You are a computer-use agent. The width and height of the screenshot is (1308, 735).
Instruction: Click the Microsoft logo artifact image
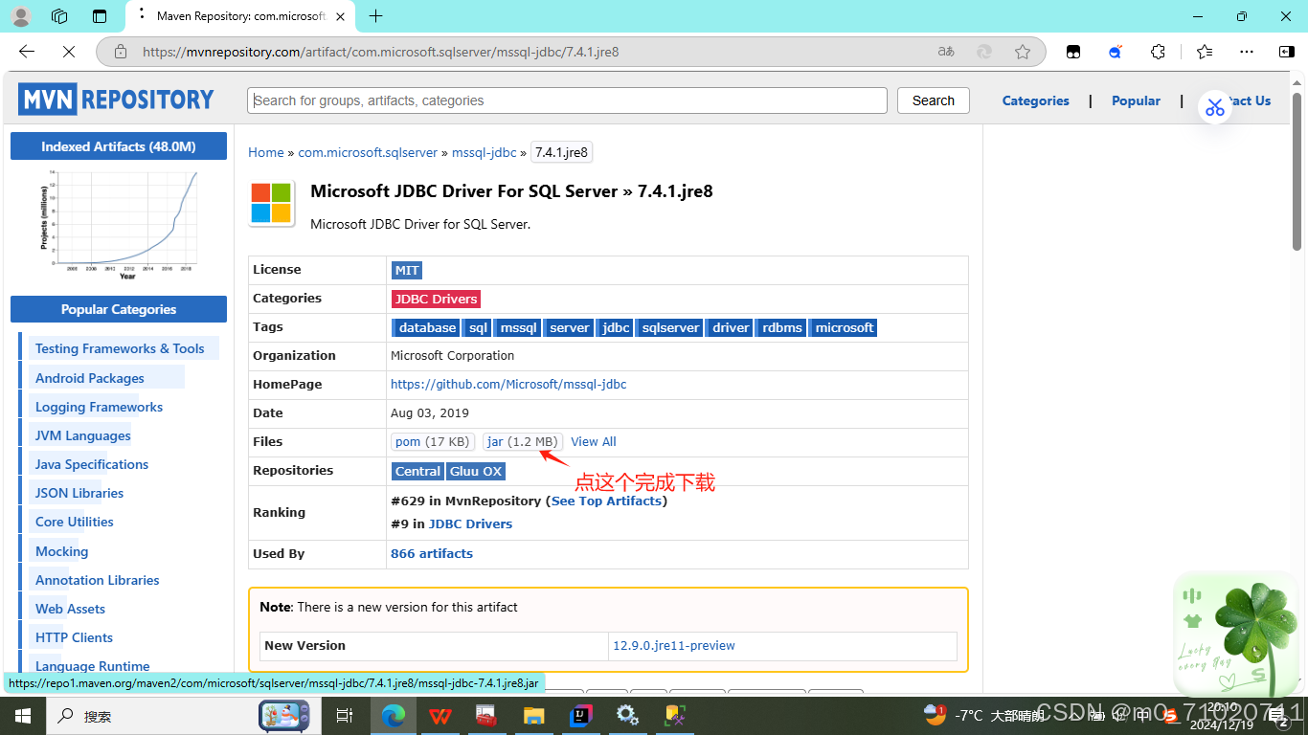click(x=272, y=203)
